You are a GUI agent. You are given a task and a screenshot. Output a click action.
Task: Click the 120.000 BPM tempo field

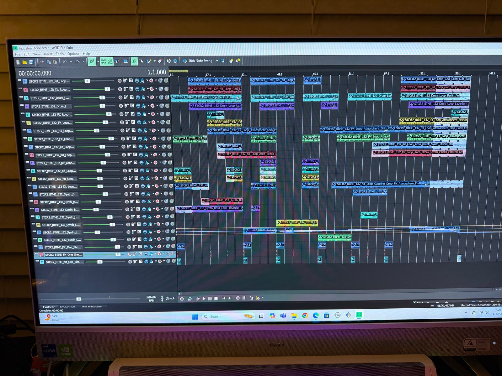pos(151,297)
